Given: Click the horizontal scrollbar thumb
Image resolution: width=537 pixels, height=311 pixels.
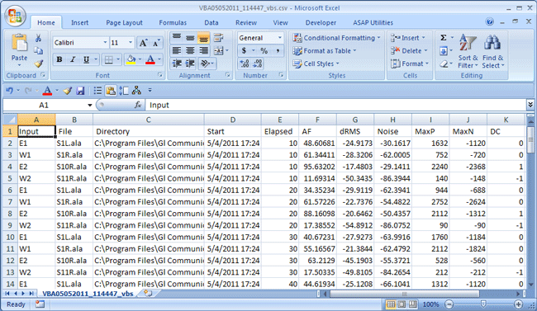Looking at the screenshot, I should [x=405, y=294].
